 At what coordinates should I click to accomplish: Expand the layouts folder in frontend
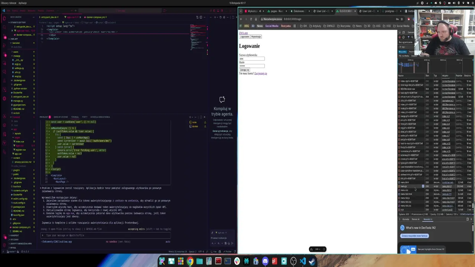18,133
